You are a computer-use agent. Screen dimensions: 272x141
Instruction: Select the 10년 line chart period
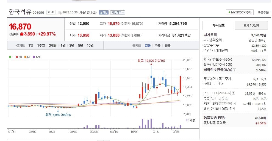[90, 45]
